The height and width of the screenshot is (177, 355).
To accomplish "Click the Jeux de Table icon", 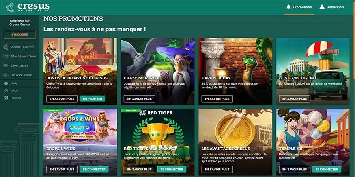I will 6,75.
